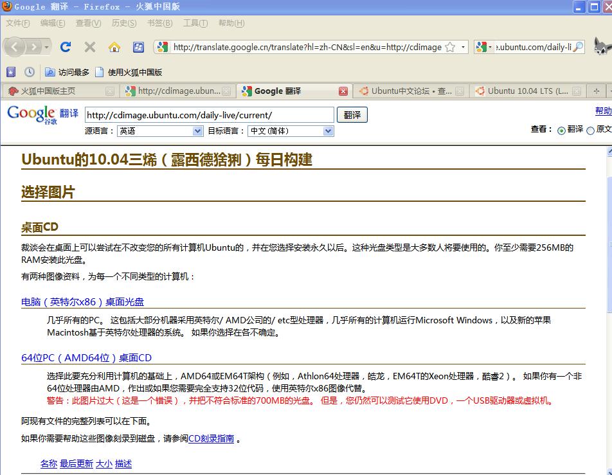Screen dimensions: 612x475
Task: Open the back/forward history dropdown arrow
Action: pyautogui.click(x=47, y=47)
